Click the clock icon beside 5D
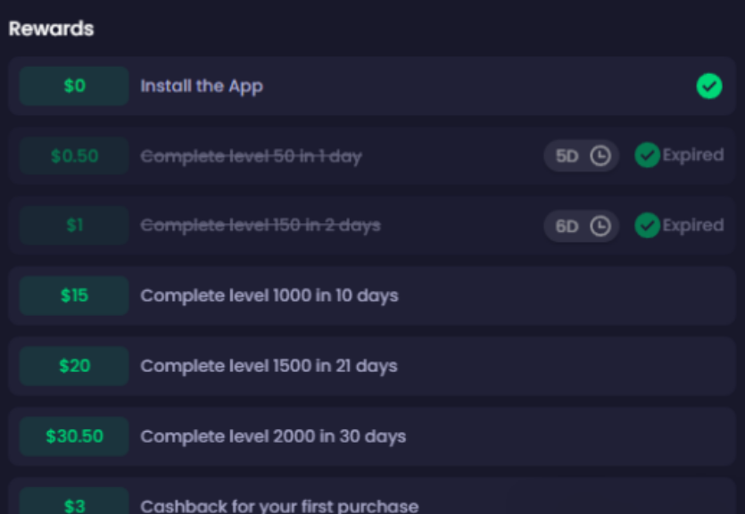 coord(600,156)
